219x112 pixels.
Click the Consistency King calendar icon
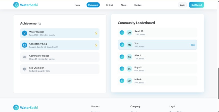coord(24,45)
